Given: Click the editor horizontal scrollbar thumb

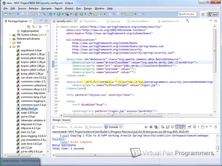Looking at the screenshot, I should (x=113, y=115).
